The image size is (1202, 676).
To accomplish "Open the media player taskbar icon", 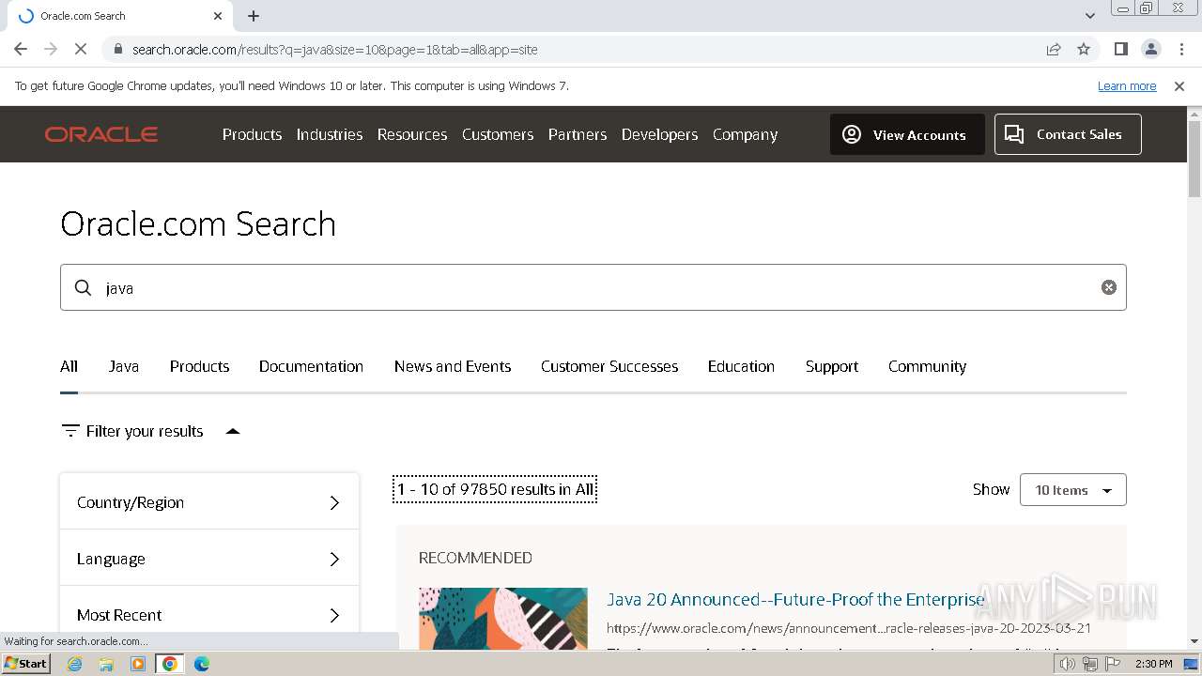I will pos(138,664).
